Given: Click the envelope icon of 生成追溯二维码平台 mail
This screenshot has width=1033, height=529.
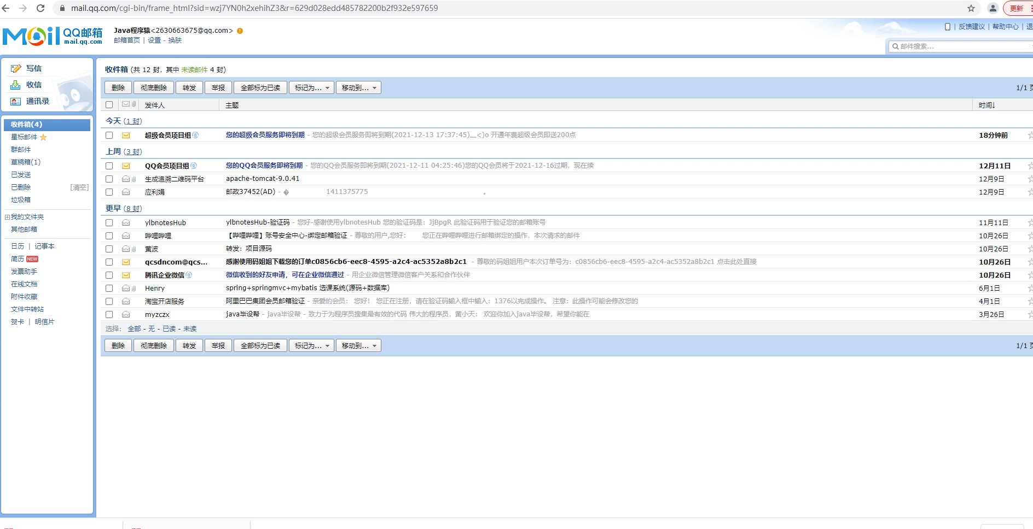Looking at the screenshot, I should click(x=126, y=179).
